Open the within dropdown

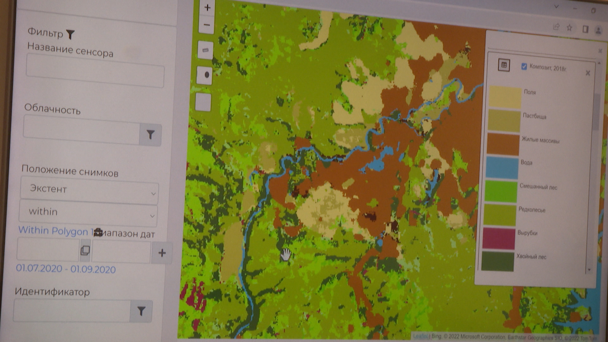point(88,213)
